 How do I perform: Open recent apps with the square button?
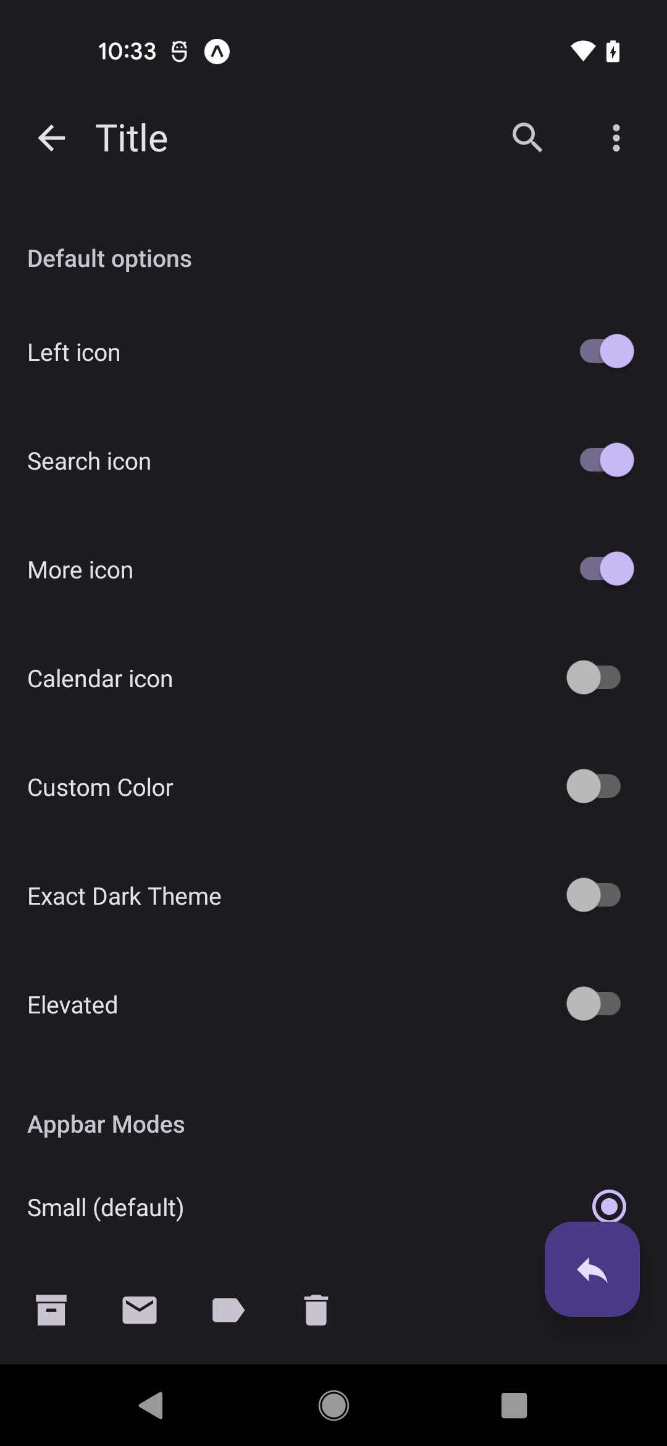[514, 1405]
